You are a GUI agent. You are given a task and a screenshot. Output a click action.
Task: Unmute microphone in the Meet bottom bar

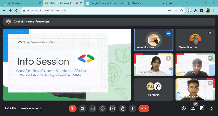(72, 108)
